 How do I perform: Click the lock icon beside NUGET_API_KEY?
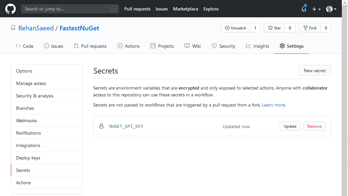click(101, 126)
